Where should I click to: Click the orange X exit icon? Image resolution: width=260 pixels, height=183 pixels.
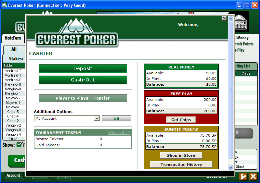point(253,177)
